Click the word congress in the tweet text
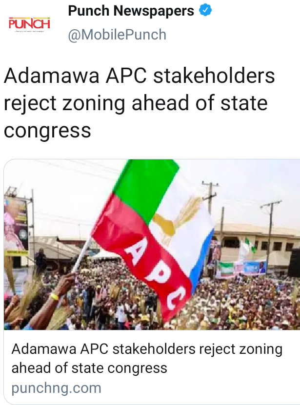 tap(47, 131)
